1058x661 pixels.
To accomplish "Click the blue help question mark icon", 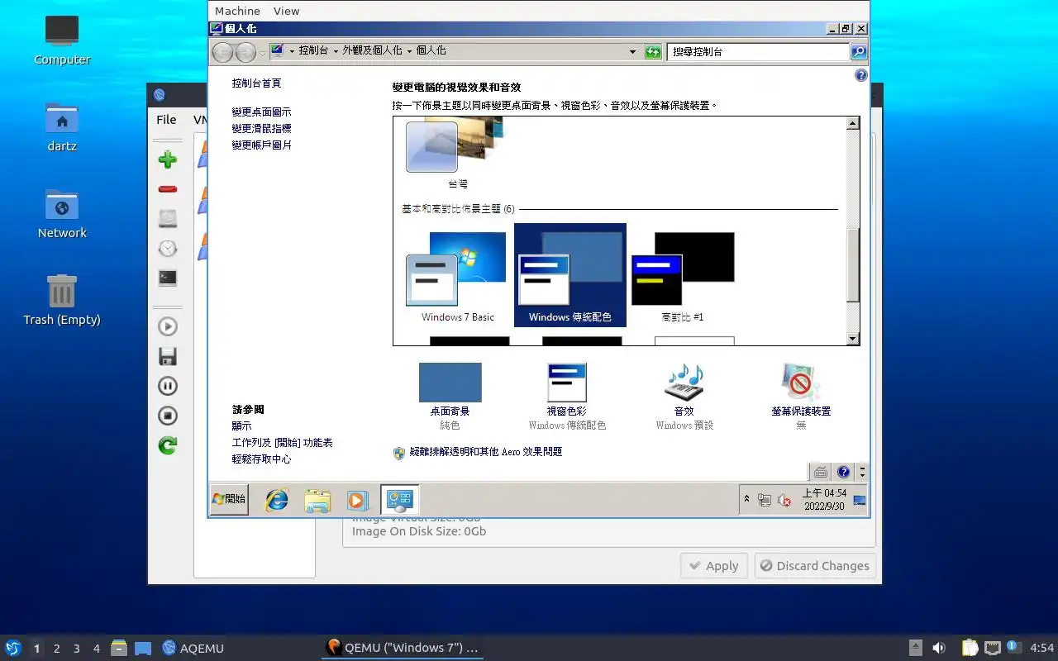I will (x=860, y=75).
